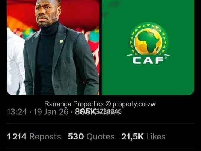Click the 13:24 post timestamp
The height and width of the screenshot is (151, 201).
point(17,112)
